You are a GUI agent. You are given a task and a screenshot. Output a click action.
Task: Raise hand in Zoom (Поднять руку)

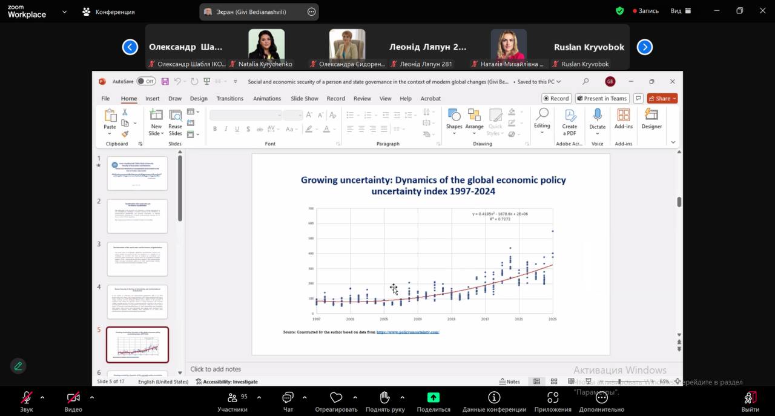coord(385,401)
